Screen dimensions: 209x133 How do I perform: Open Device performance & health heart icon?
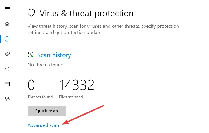click(x=7, y=54)
